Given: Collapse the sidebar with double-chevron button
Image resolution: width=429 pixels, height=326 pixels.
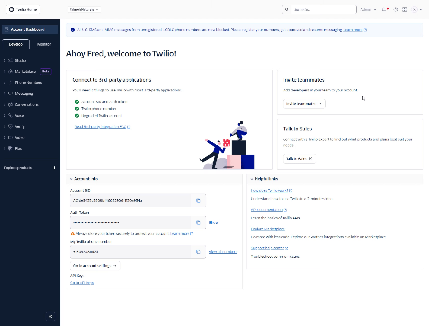Looking at the screenshot, I should pos(50,316).
